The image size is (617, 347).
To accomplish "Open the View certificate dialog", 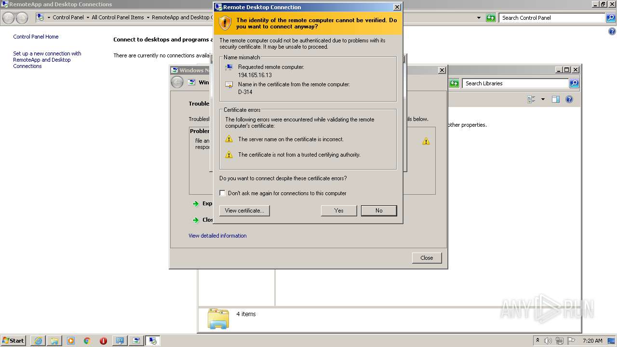I will click(x=244, y=211).
